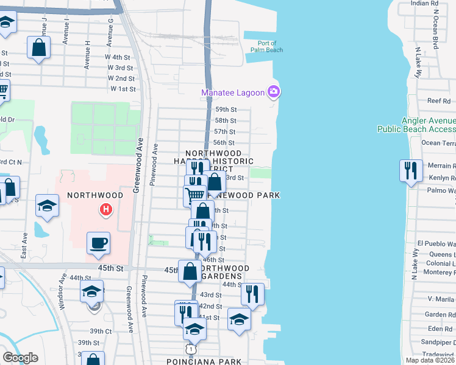Viewport: 456px width, 365px height.
Task: Click the Avenue G label
Action: coord(110,33)
